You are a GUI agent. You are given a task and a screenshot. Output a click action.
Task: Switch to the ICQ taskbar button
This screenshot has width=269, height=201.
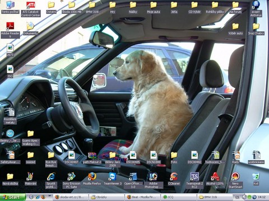tap(179, 197)
